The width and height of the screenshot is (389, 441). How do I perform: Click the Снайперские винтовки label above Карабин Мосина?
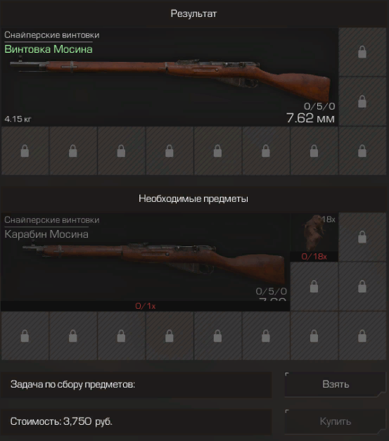tap(52, 219)
